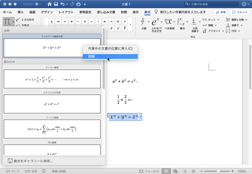This screenshot has width=252, height=174.
Task: Click the フォーカス focus mode button
Action: click(149, 171)
